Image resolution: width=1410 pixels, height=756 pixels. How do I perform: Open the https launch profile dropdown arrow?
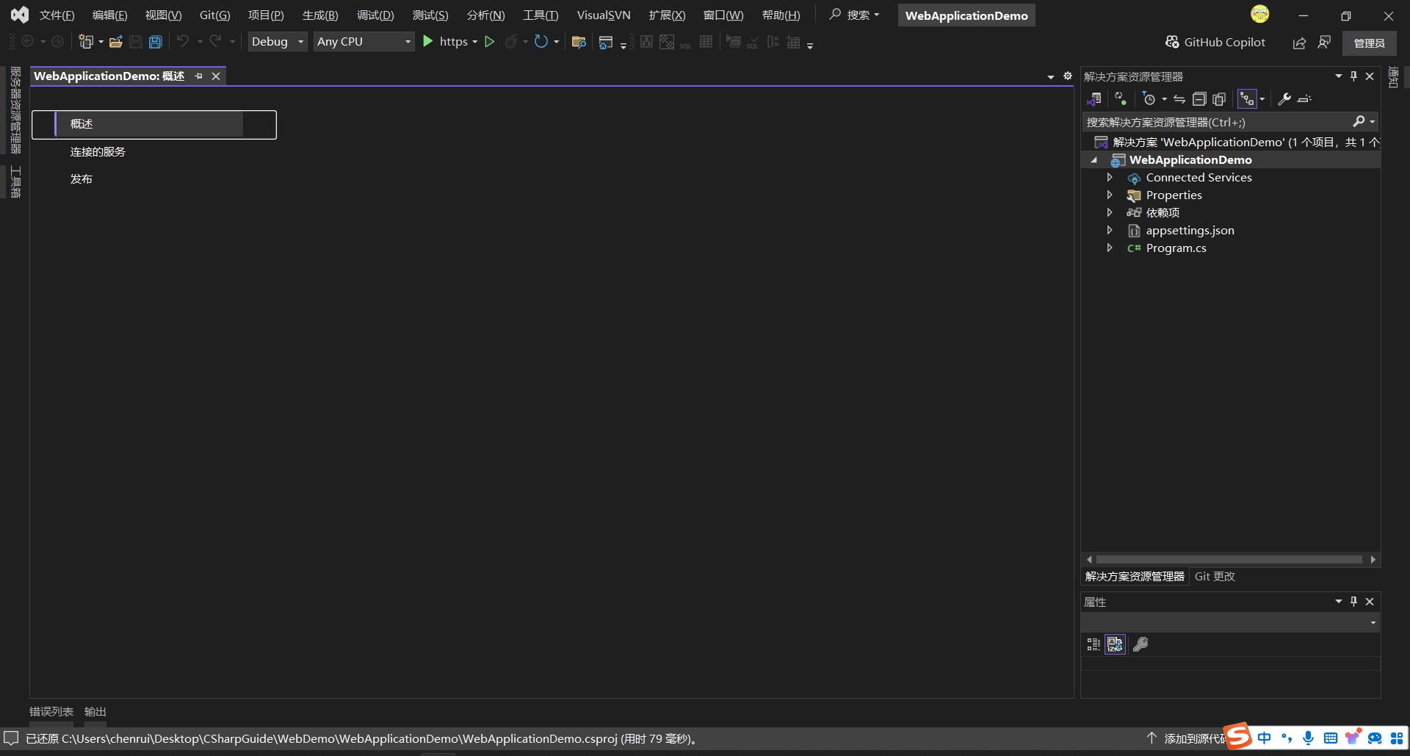click(474, 42)
